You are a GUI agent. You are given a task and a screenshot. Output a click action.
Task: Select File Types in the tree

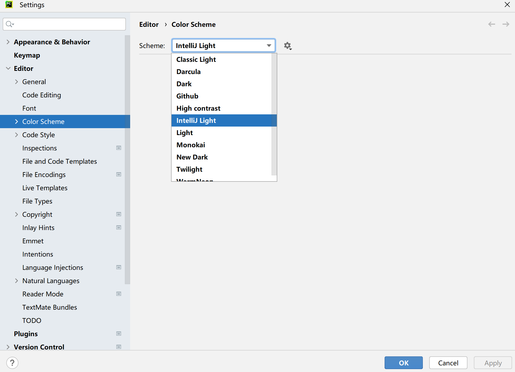[37, 201]
